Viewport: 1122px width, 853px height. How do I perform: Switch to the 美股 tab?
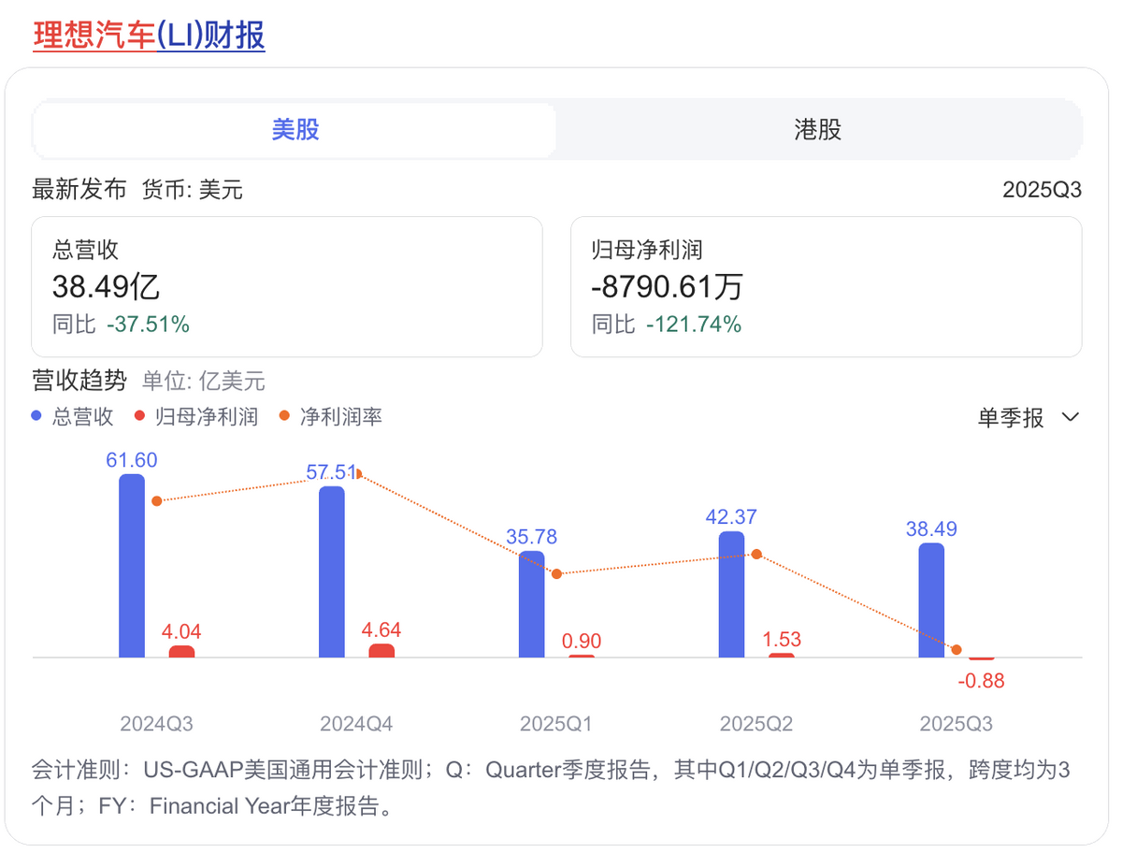point(295,129)
